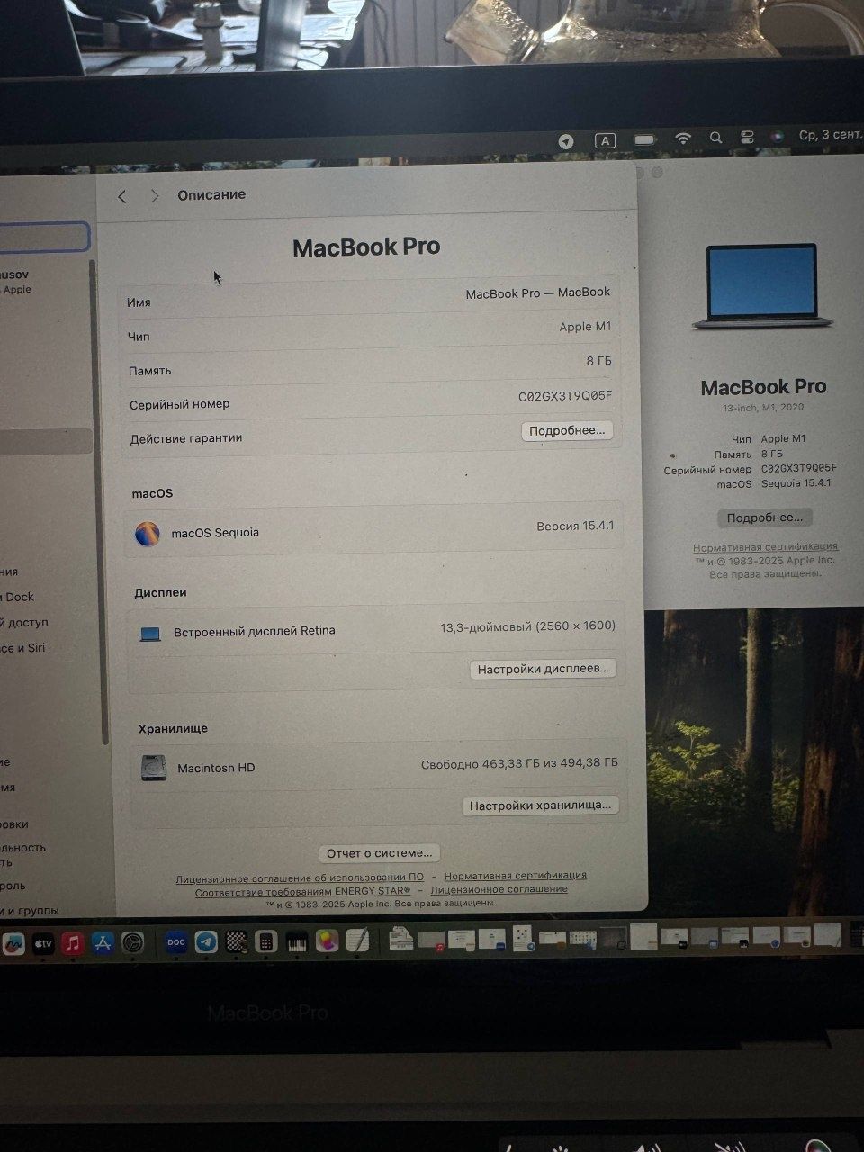
Task: Click the MacBook Pro image in About window
Action: (x=763, y=285)
